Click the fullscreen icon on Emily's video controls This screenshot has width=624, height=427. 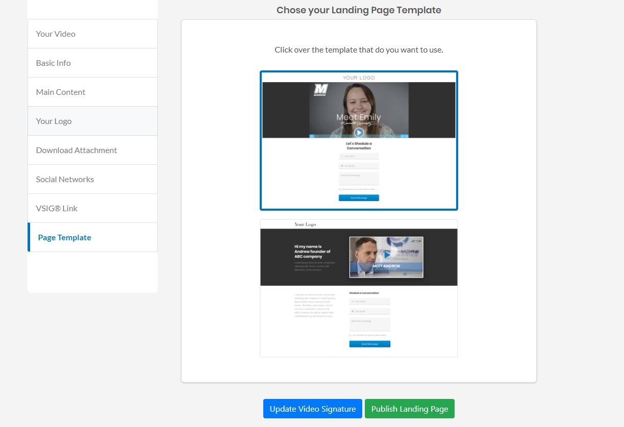tap(407, 136)
